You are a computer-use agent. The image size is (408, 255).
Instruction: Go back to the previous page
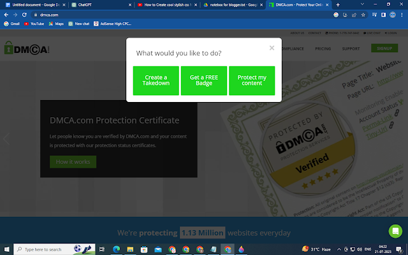[x=6, y=15]
